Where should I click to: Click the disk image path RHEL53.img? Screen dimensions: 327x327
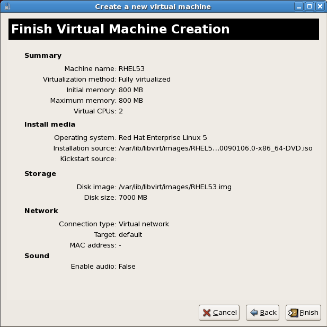(x=175, y=187)
